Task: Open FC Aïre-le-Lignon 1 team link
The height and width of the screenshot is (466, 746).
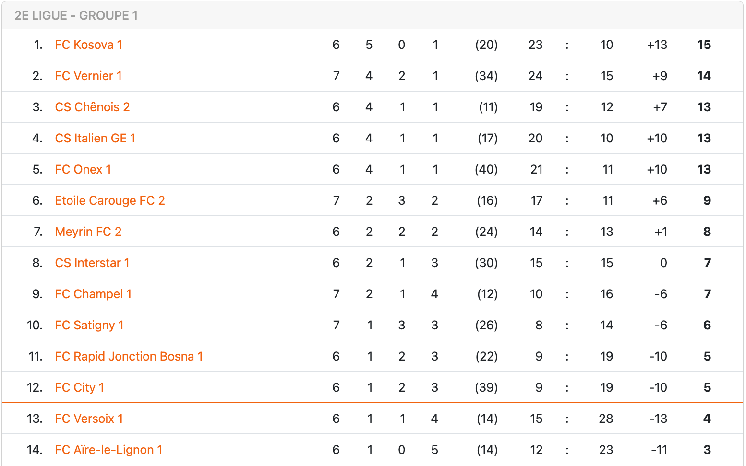Action: tap(108, 450)
